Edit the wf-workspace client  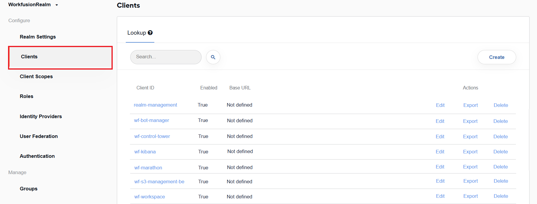[440, 196]
